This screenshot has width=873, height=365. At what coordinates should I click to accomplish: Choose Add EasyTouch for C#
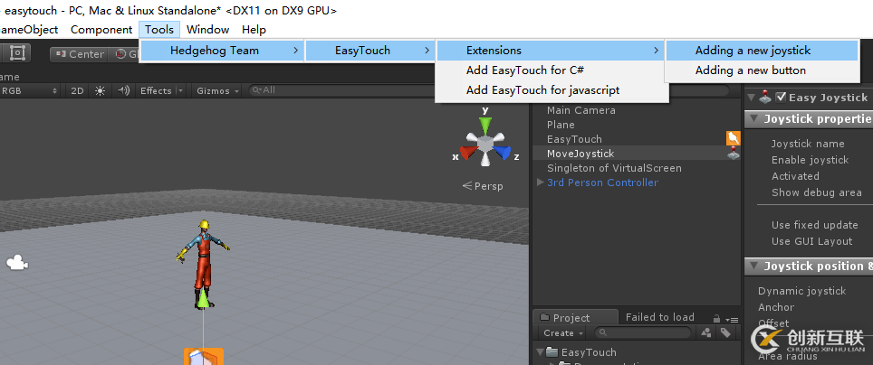point(550,70)
